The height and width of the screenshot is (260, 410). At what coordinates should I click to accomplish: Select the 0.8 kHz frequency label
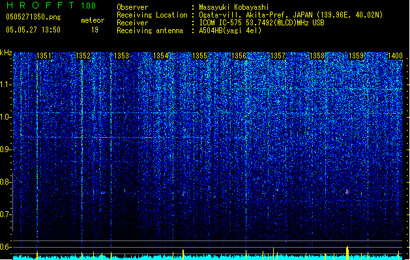tap(5, 182)
